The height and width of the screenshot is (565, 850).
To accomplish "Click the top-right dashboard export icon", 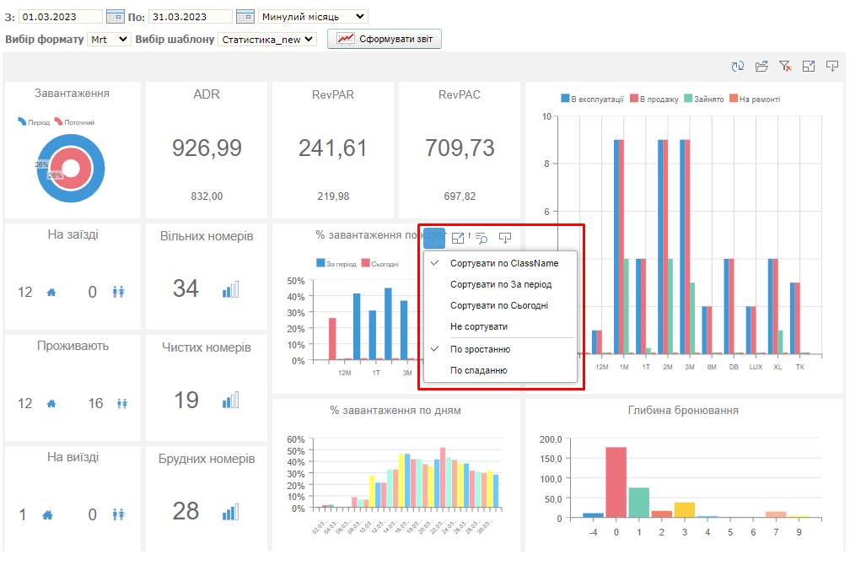I will pos(831,67).
